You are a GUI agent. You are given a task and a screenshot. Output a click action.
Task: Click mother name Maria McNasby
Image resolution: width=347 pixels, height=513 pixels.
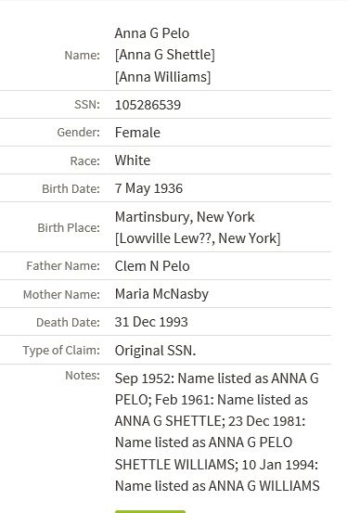161,294
